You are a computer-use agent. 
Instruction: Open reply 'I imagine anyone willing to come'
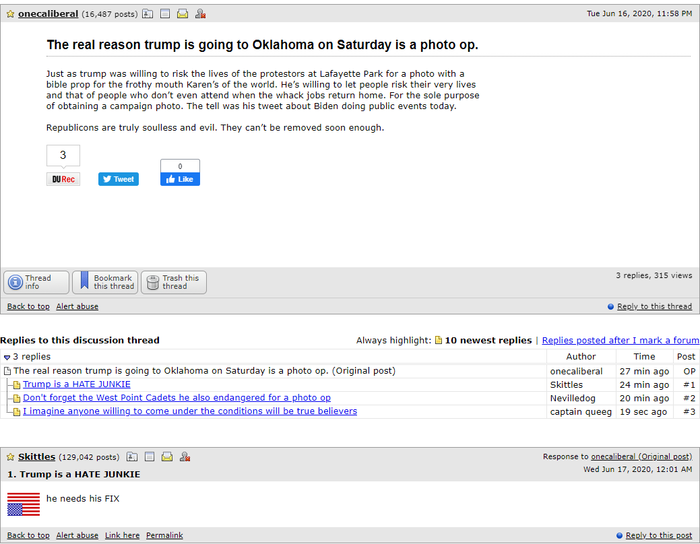[x=190, y=411]
